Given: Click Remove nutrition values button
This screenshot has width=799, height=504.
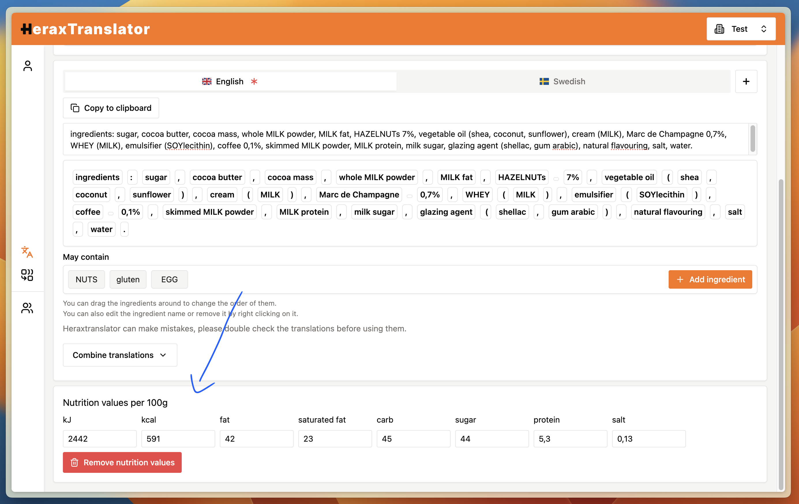Looking at the screenshot, I should (x=122, y=462).
